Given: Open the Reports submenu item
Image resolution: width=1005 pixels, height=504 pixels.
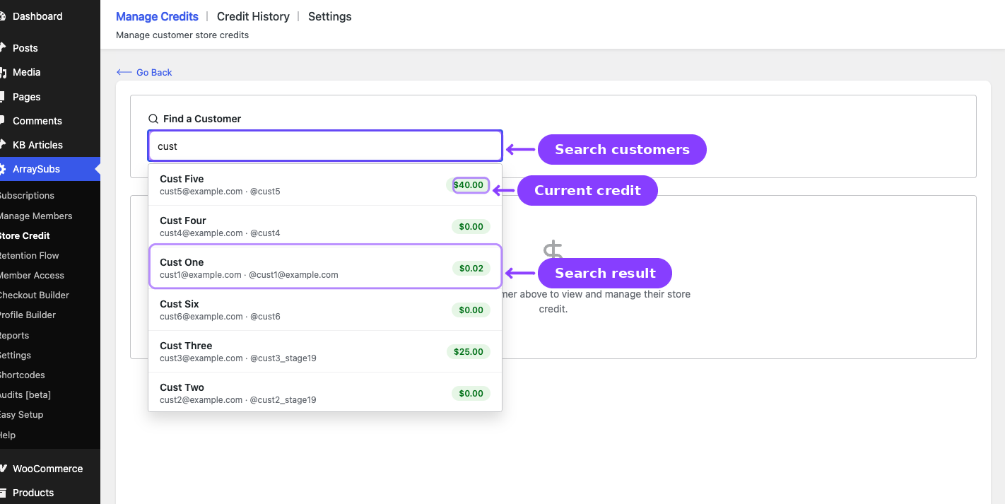Looking at the screenshot, I should (14, 335).
